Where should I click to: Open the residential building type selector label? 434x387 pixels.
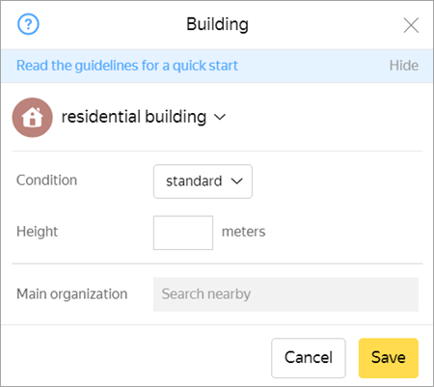point(134,117)
